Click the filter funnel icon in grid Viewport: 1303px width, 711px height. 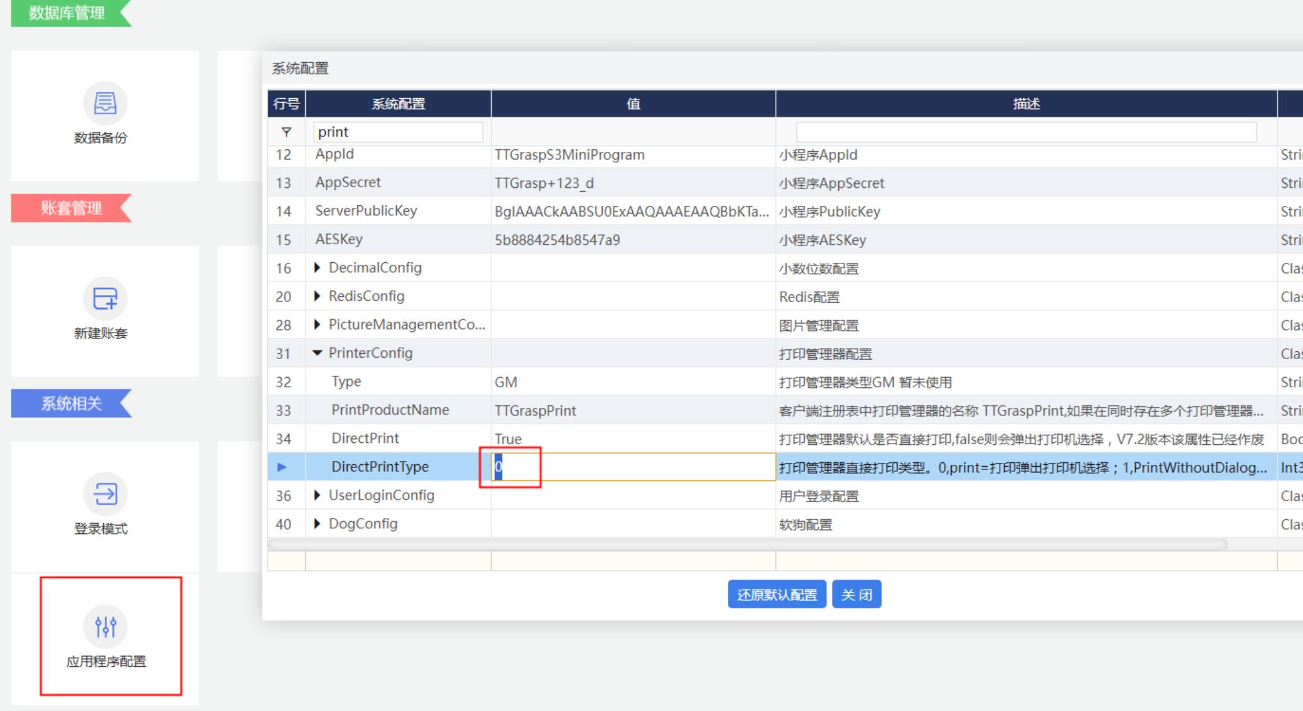click(287, 132)
